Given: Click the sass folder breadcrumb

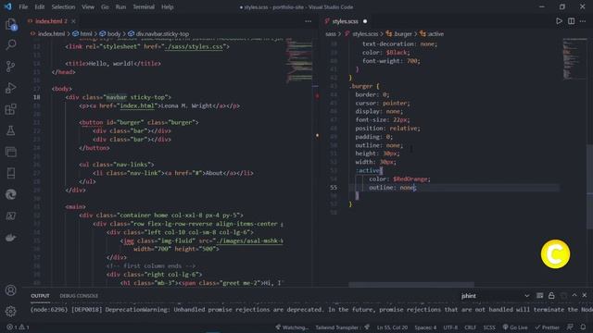Looking at the screenshot, I should [331, 34].
